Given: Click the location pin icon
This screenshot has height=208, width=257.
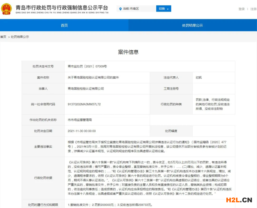Looking at the screenshot, I should 121,9.
